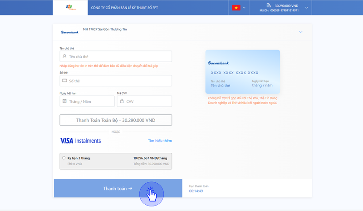Viewport: 363px width, 211px height.
Task: Focus the Tháng / Năm expiry field
Action: pyautogui.click(x=87, y=101)
